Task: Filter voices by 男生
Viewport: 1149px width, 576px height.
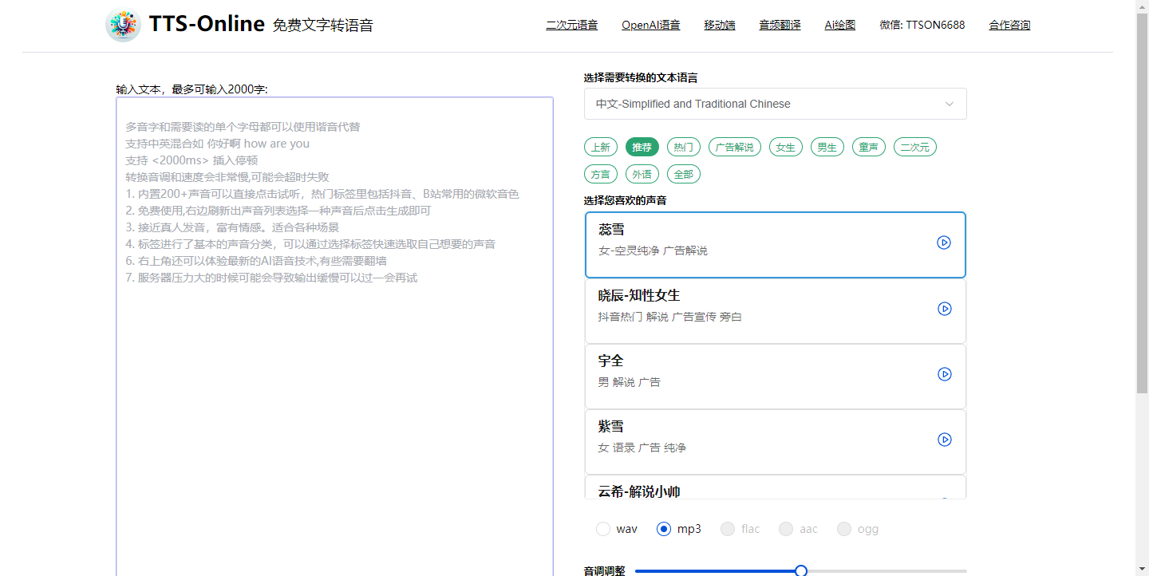Action: (x=827, y=147)
